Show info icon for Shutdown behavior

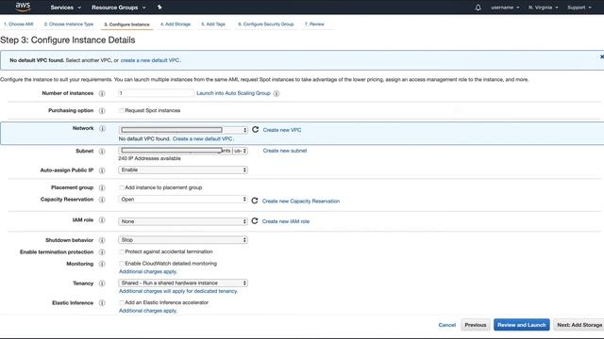pos(102,240)
